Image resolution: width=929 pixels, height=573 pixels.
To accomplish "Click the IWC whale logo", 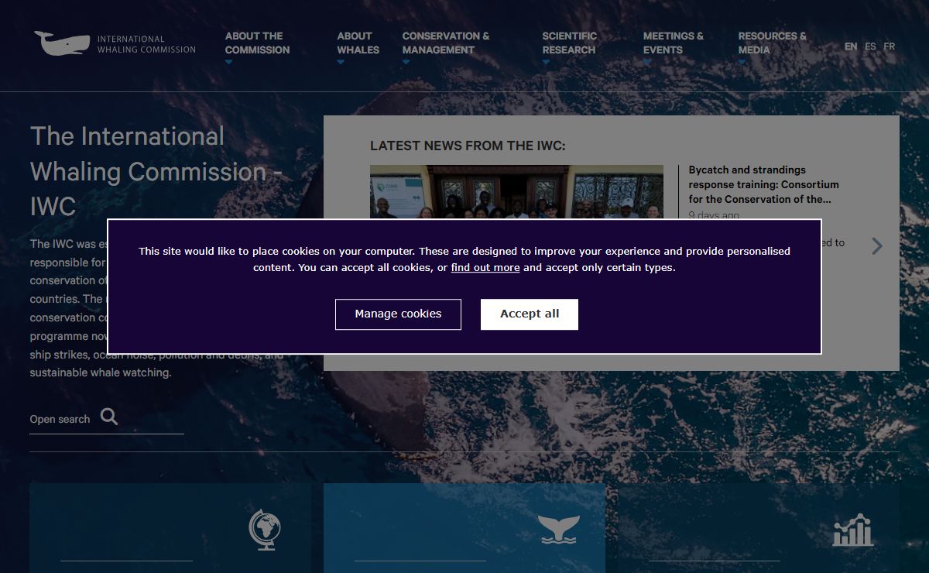I will [x=63, y=43].
